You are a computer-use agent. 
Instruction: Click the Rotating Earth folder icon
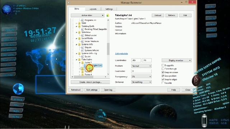point(79,26)
